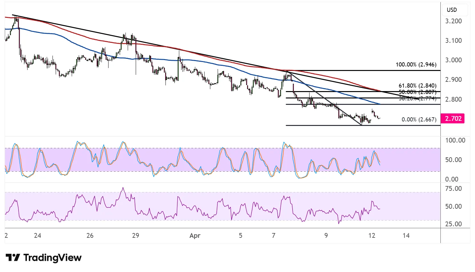Click the TradingView logo icon
The width and height of the screenshot is (475, 272).
(x=13, y=258)
